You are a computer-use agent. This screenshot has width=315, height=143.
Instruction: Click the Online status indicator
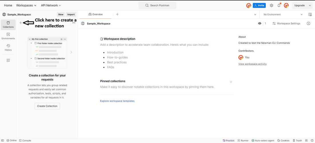coord(11,141)
